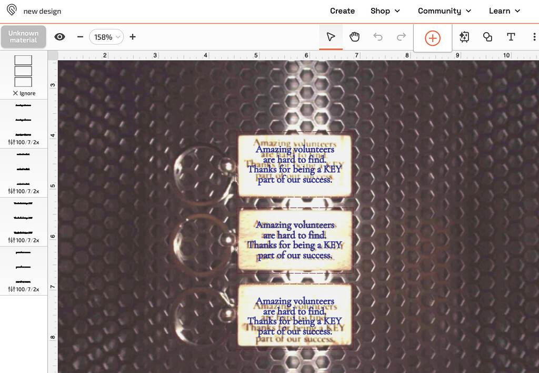Activate the hand pan tool
This screenshot has height=373, width=539.
tap(354, 36)
